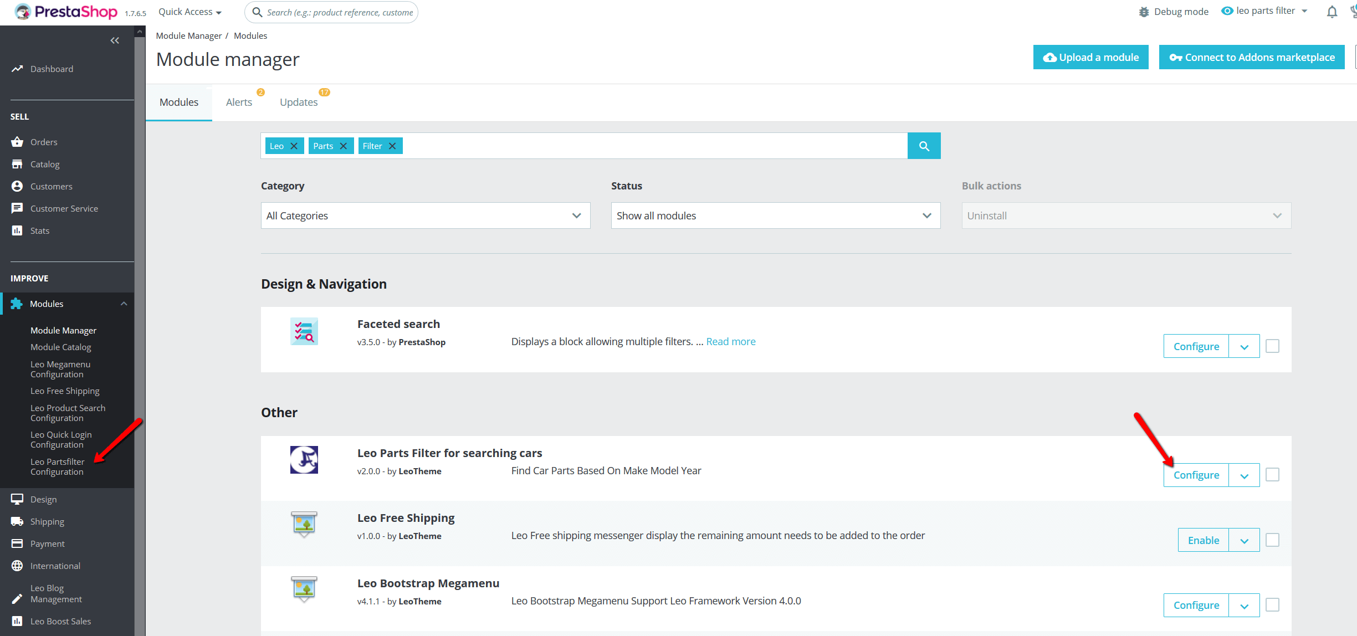The height and width of the screenshot is (636, 1357).
Task: Open Leo Product Search Configuration
Action: click(68, 413)
